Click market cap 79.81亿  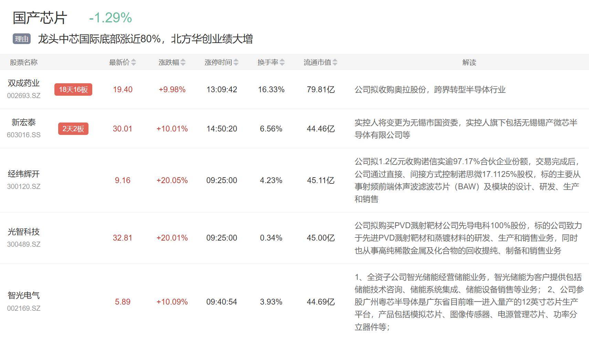tap(321, 89)
